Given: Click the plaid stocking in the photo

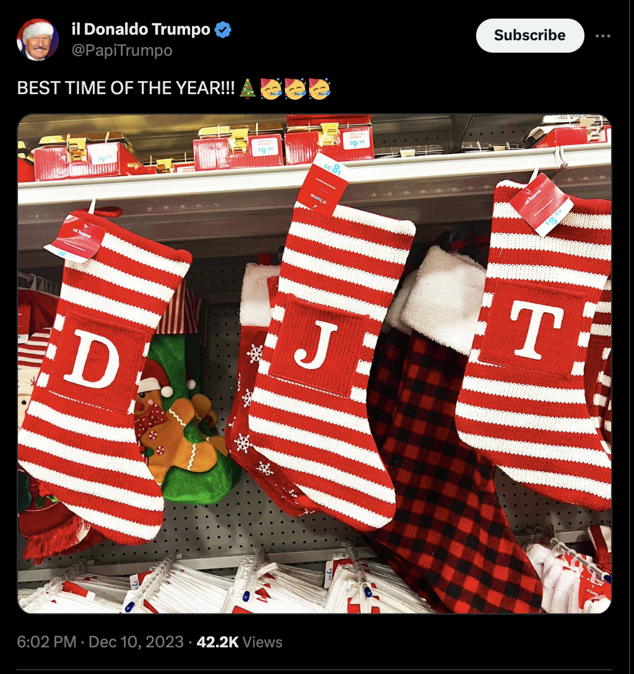Looking at the screenshot, I should [x=447, y=464].
